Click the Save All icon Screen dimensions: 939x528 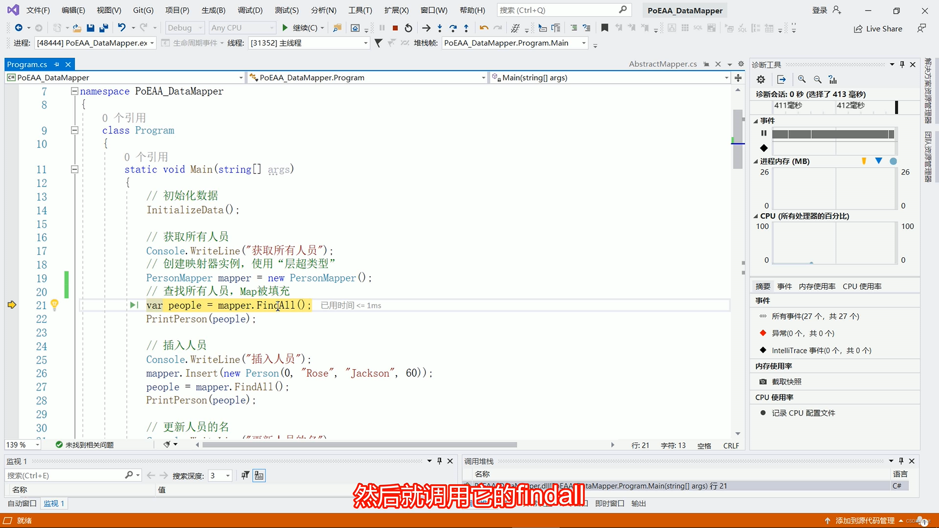coord(103,28)
